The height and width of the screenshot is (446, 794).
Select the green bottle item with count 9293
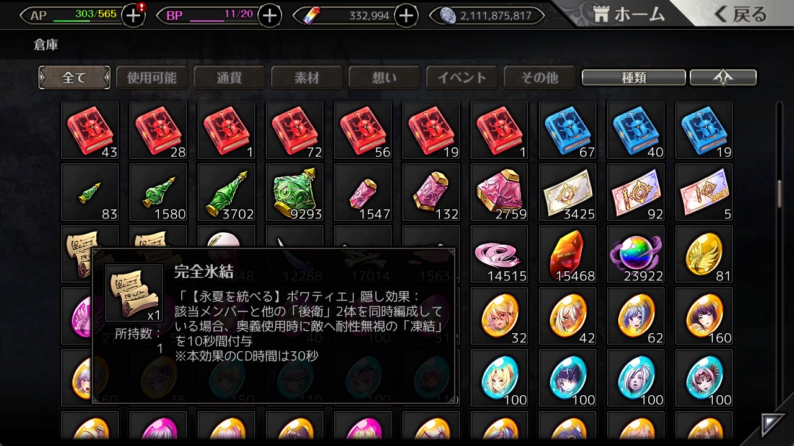pyautogui.click(x=295, y=193)
